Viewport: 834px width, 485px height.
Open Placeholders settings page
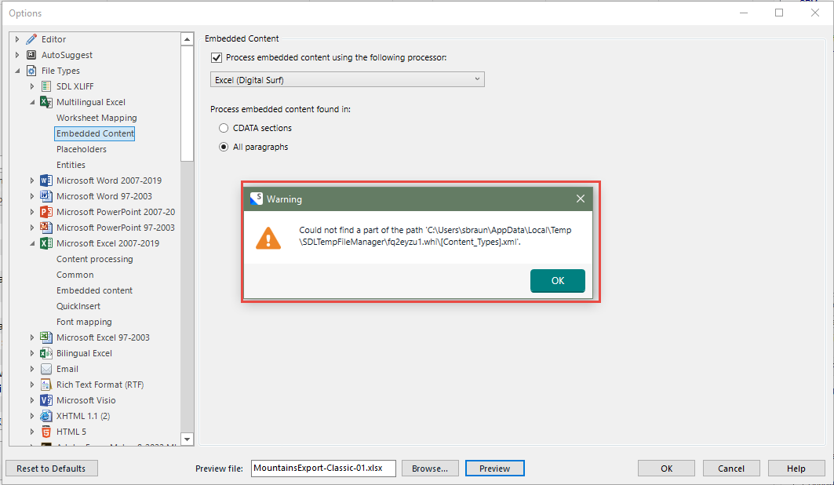pos(82,149)
